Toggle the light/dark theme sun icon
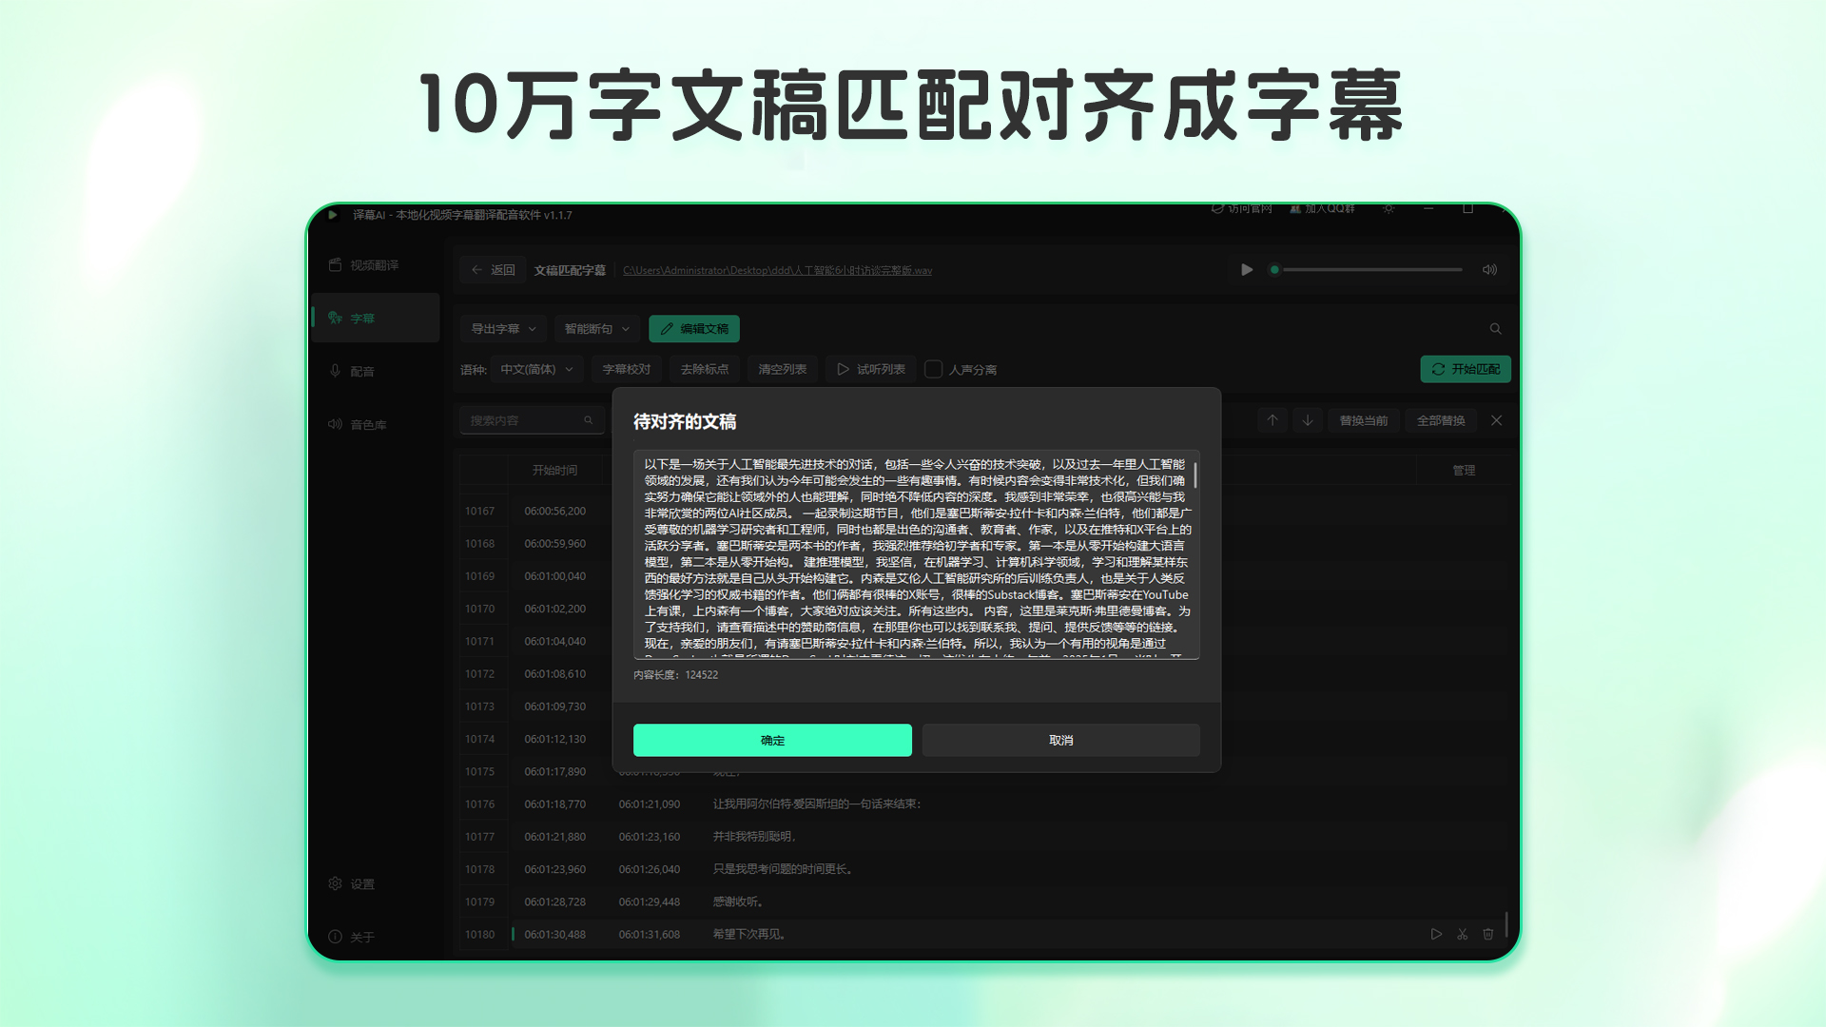1826x1027 pixels. click(1389, 208)
